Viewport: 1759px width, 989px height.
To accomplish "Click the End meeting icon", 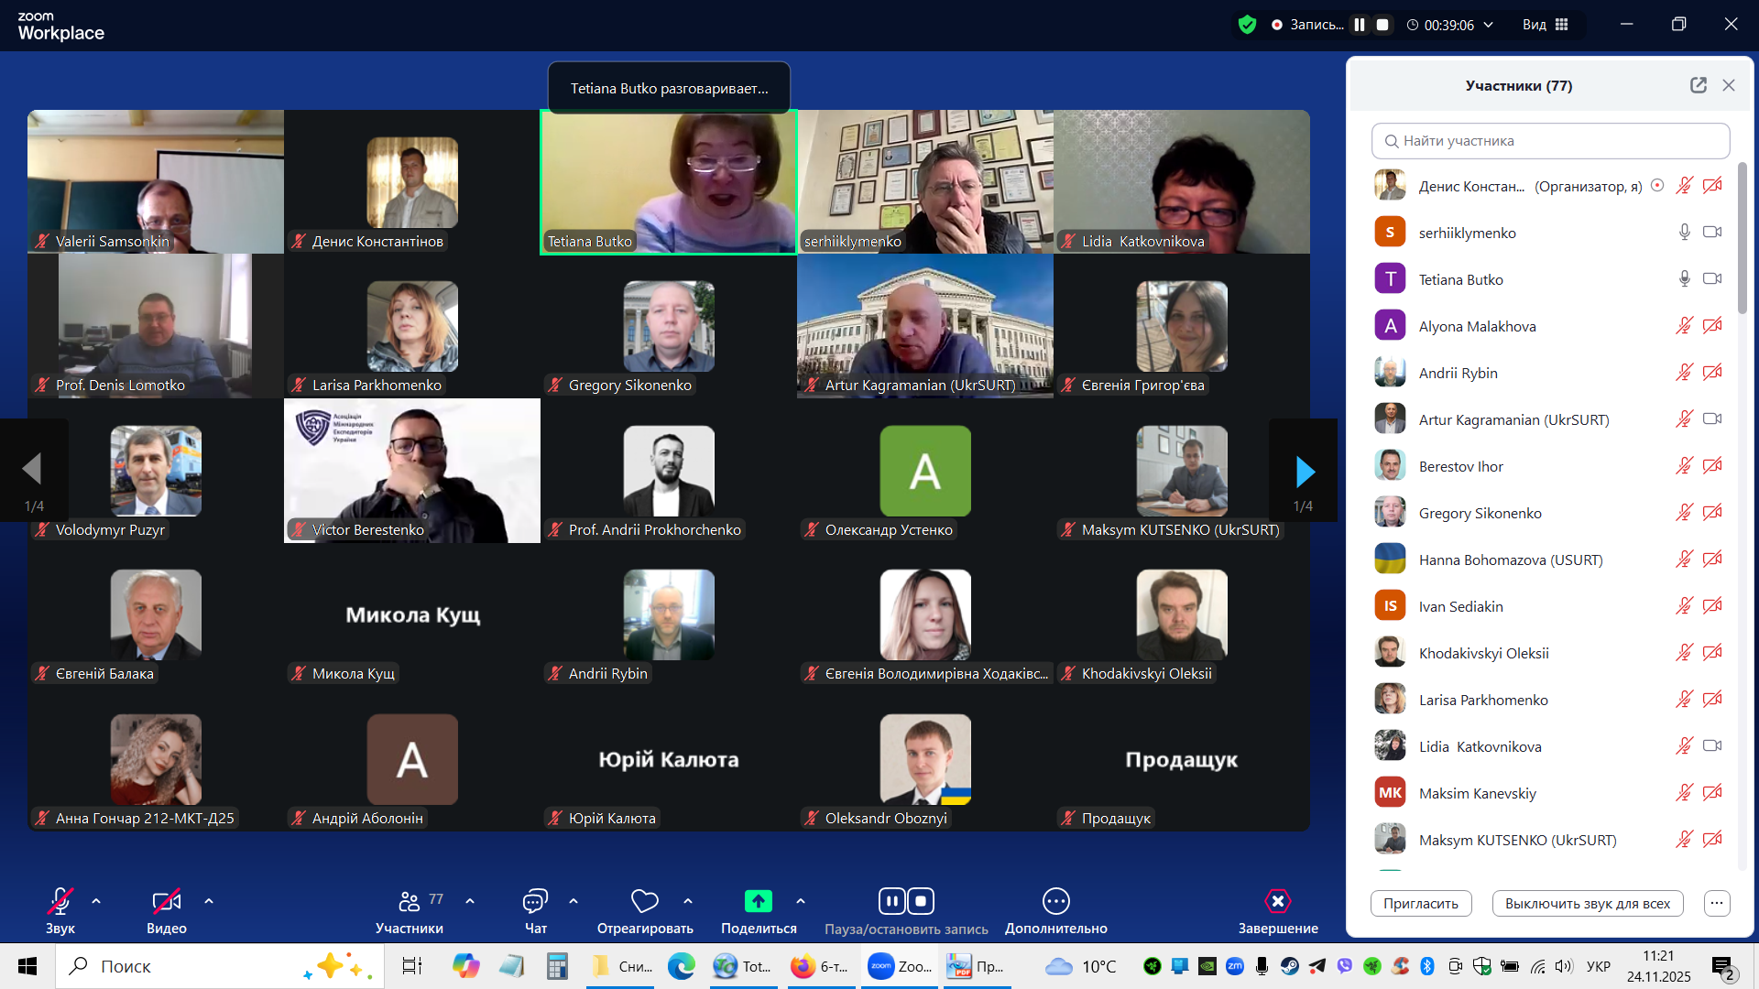I will 1277,902.
